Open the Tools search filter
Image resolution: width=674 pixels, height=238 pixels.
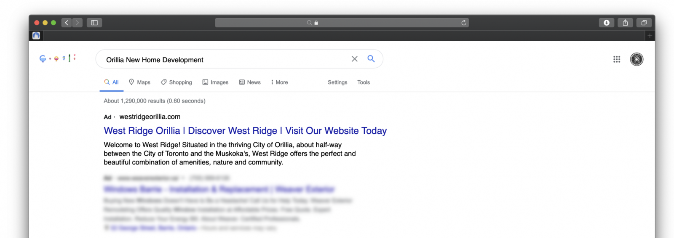click(364, 82)
